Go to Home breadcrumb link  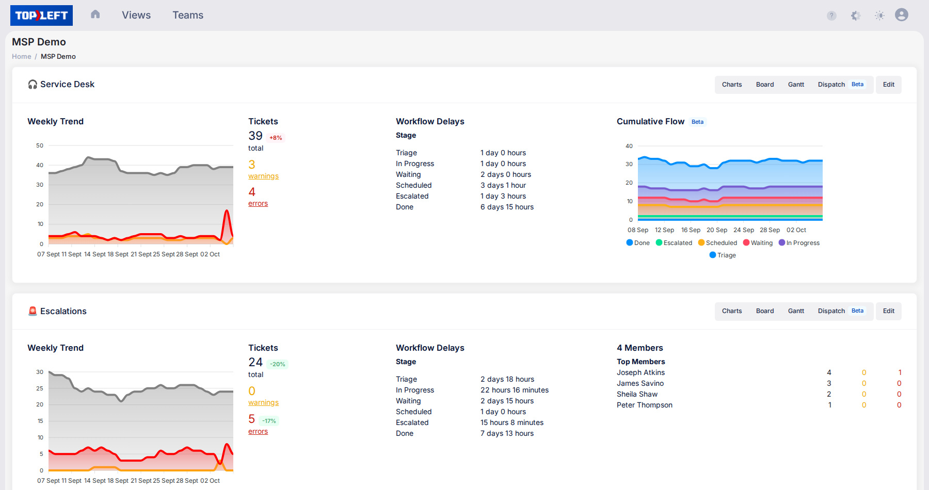(x=22, y=56)
